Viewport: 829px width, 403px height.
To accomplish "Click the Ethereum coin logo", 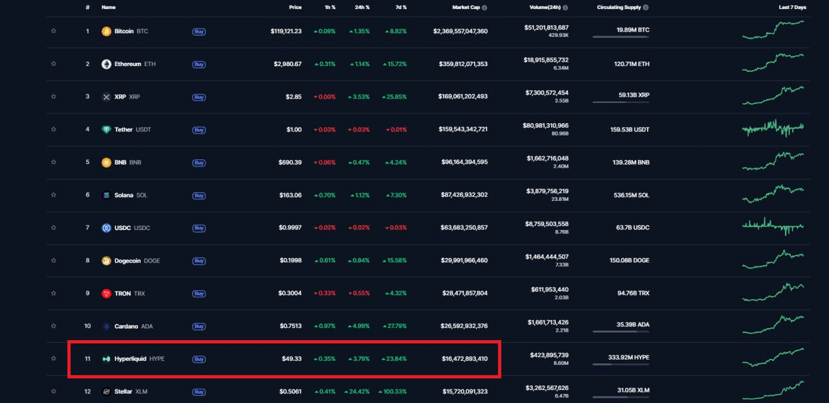I will 106,64.
